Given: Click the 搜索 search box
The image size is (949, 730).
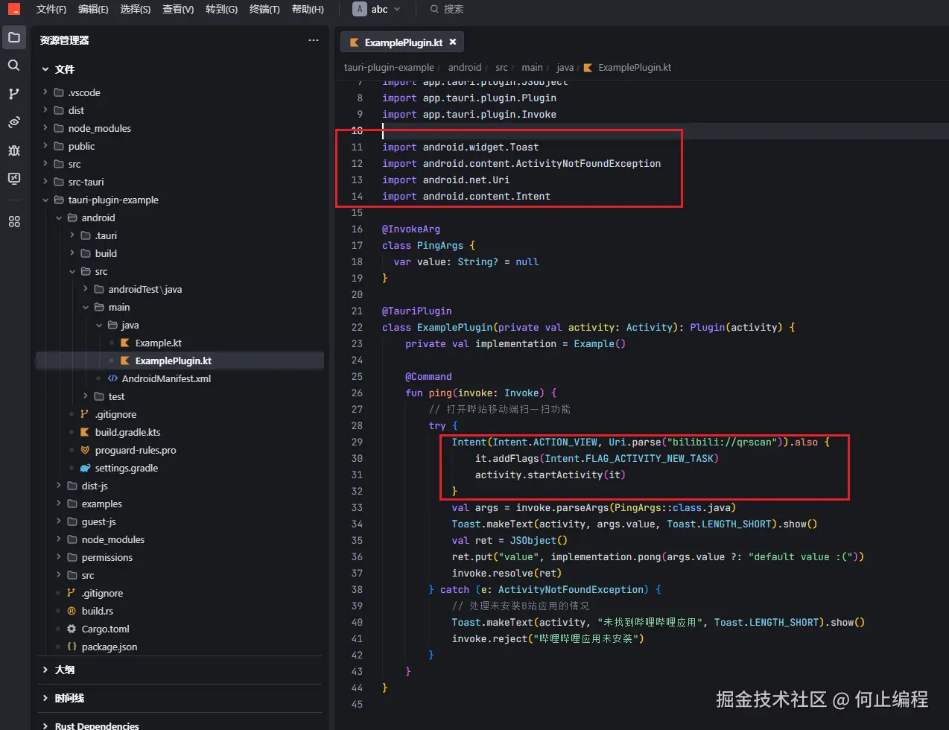Looking at the screenshot, I should click(x=447, y=9).
